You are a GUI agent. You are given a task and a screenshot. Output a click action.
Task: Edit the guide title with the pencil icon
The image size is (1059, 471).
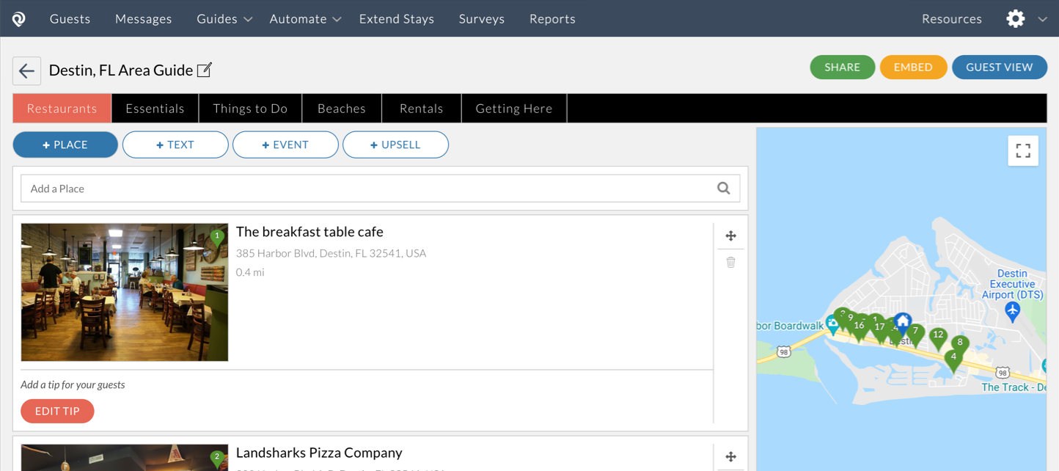tap(205, 70)
